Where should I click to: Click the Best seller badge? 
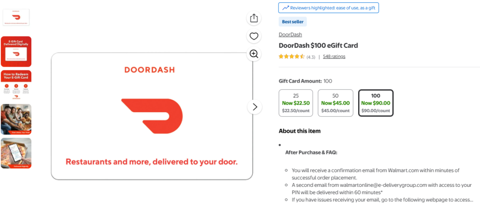[292, 22]
